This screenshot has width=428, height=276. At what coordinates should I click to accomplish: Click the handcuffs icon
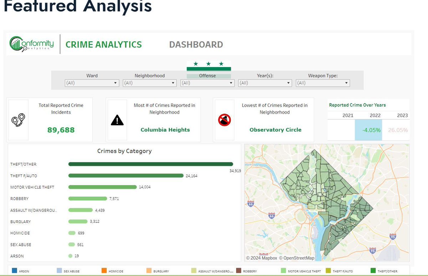18,120
